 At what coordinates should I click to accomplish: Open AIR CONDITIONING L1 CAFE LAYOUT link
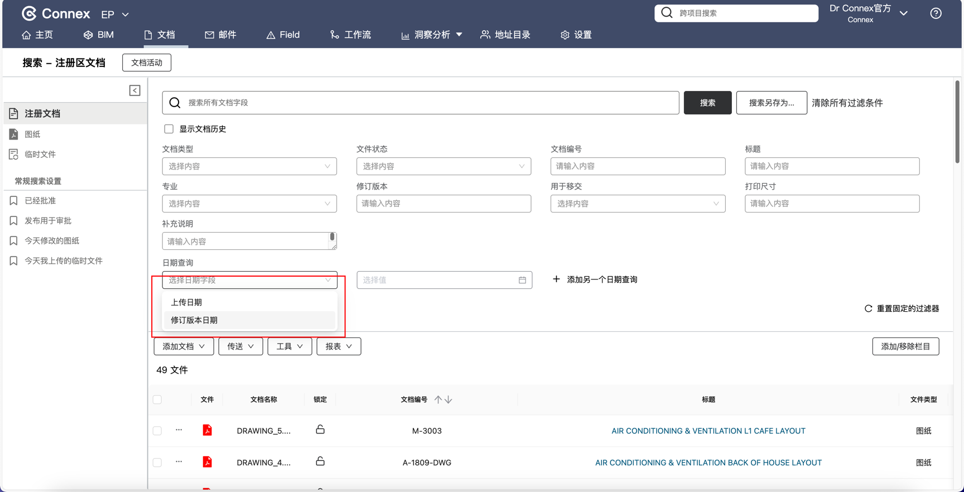click(708, 431)
